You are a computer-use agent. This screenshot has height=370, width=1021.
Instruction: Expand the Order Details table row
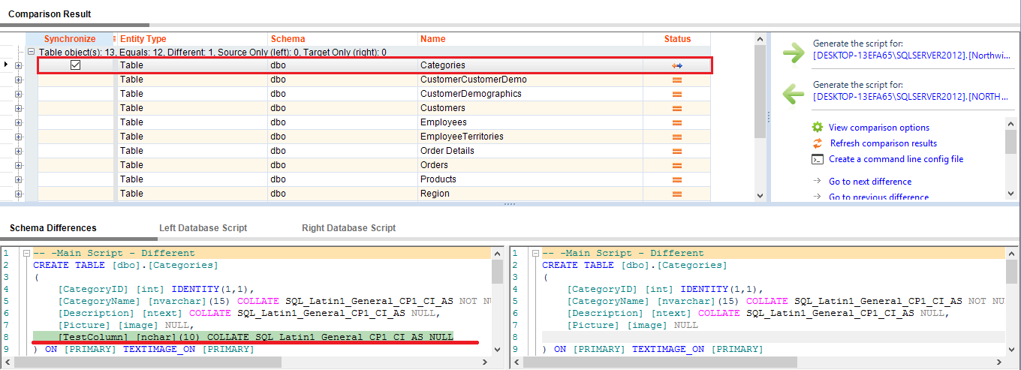[x=19, y=151]
